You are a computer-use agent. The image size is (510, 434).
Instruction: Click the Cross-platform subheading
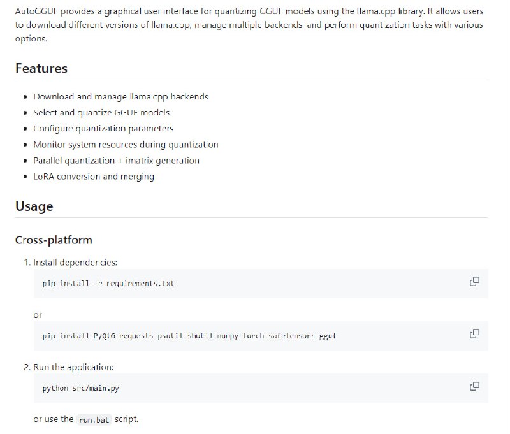[54, 240]
